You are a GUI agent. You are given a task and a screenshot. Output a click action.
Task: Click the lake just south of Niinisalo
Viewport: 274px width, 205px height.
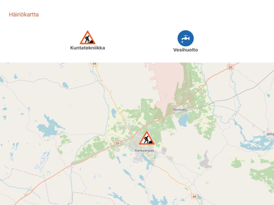pos(183,120)
